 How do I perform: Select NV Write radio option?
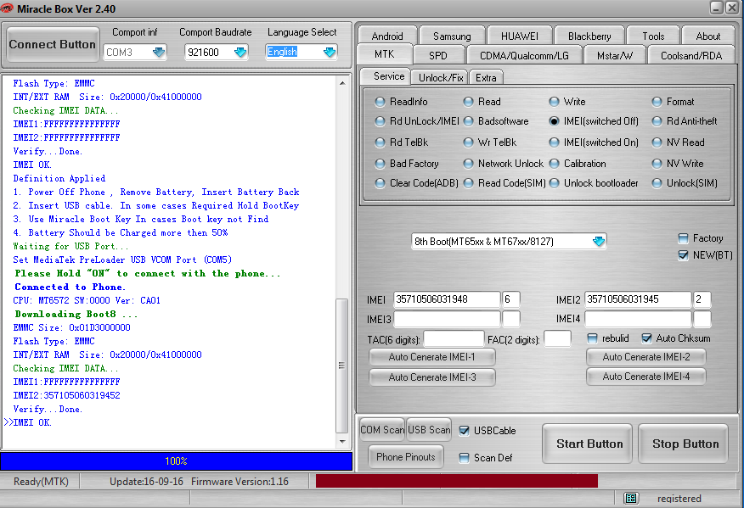coord(657,164)
